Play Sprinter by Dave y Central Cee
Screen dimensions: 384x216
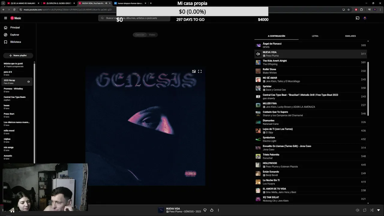pos(310,88)
